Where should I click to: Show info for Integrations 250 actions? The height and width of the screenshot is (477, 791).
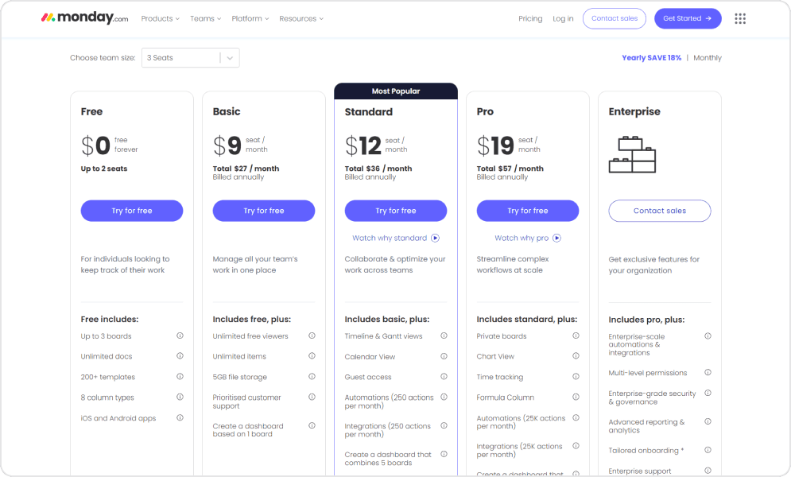click(444, 425)
